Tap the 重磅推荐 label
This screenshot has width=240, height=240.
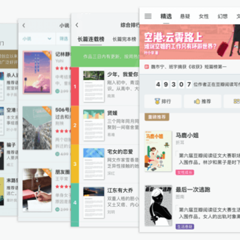157,117
